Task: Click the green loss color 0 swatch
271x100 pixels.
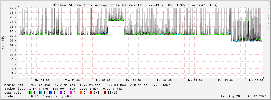Action: 31,93
